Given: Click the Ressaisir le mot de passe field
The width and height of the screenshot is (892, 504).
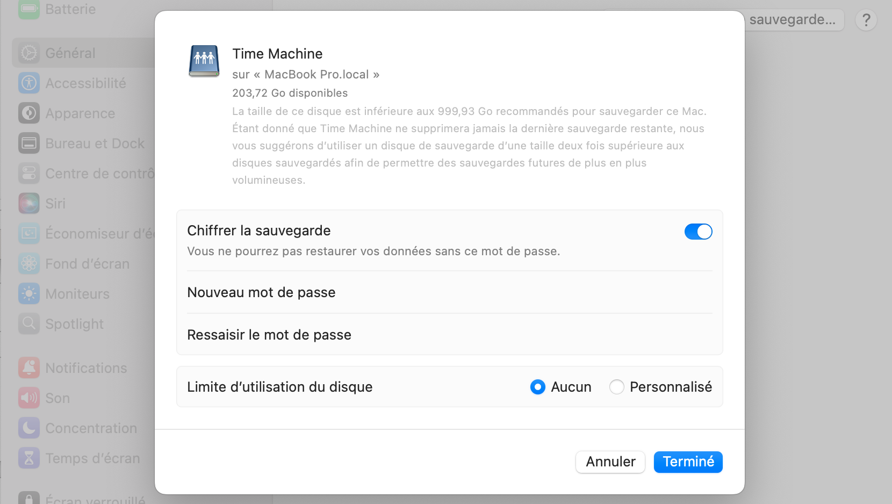Looking at the screenshot, I should [x=450, y=335].
